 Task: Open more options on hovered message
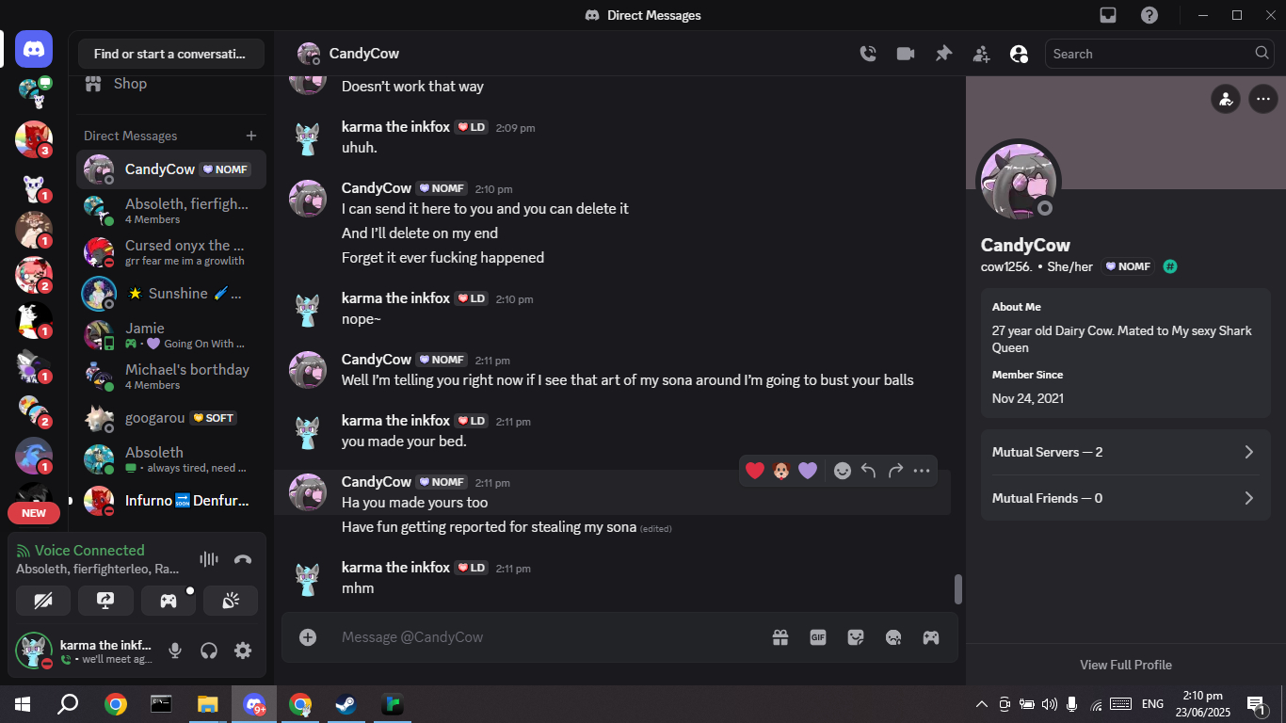(x=922, y=471)
